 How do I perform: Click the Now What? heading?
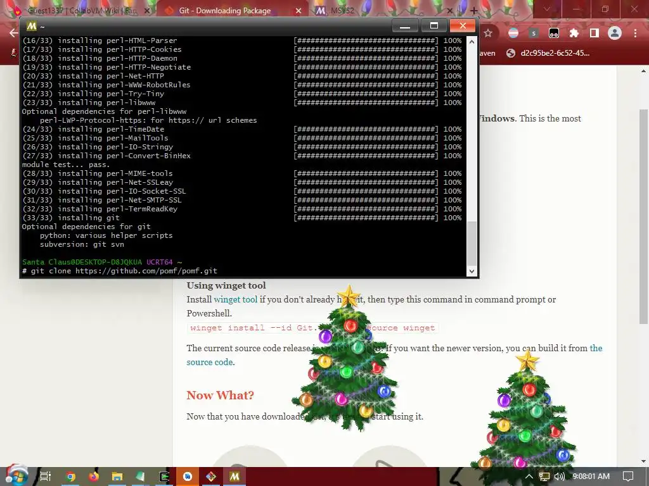click(x=220, y=395)
